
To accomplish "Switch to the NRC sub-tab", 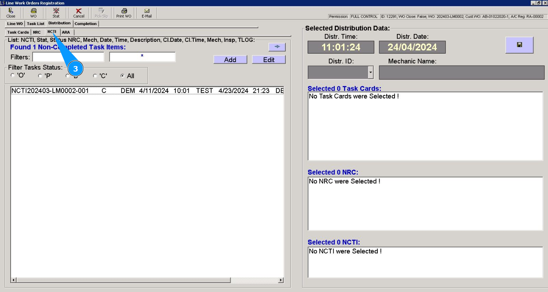I will tap(37, 32).
